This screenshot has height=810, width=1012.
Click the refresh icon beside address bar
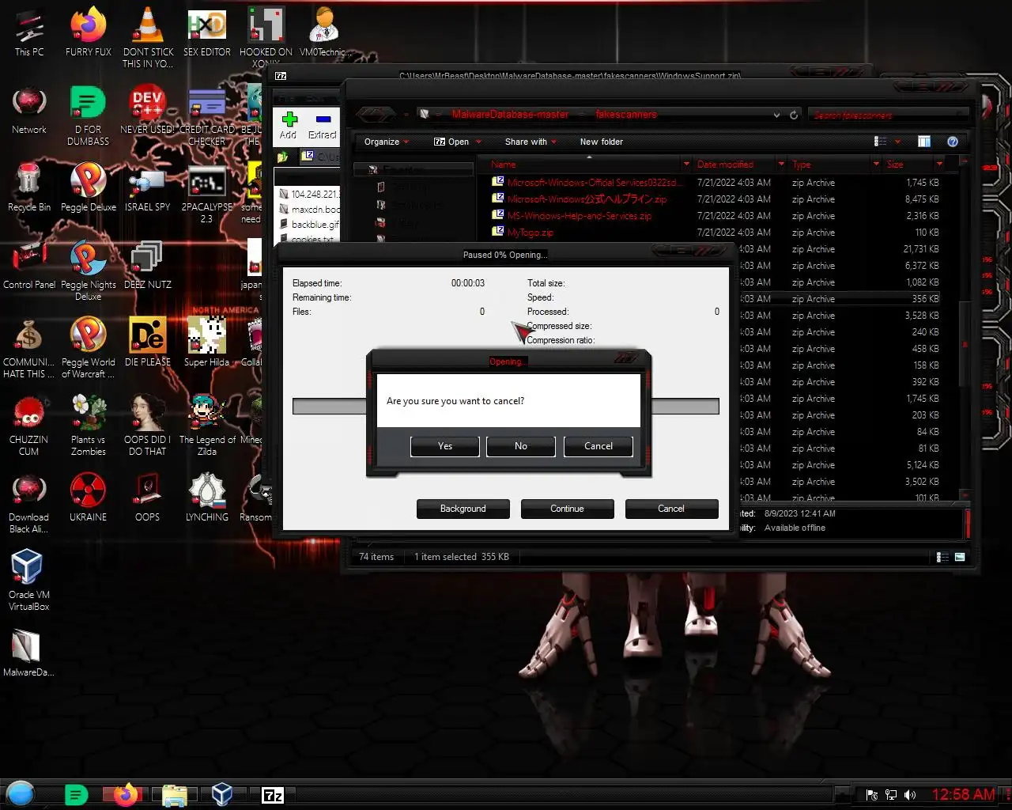(x=794, y=115)
